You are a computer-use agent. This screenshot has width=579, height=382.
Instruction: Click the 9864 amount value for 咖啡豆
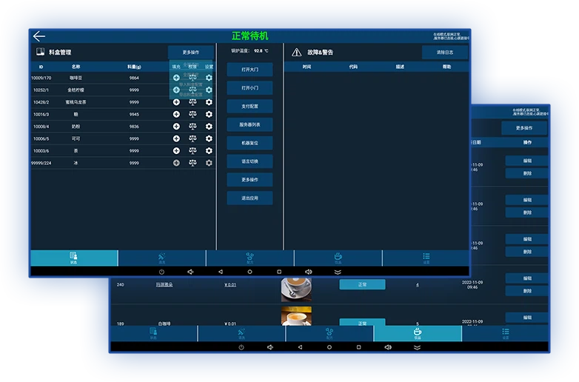point(134,78)
